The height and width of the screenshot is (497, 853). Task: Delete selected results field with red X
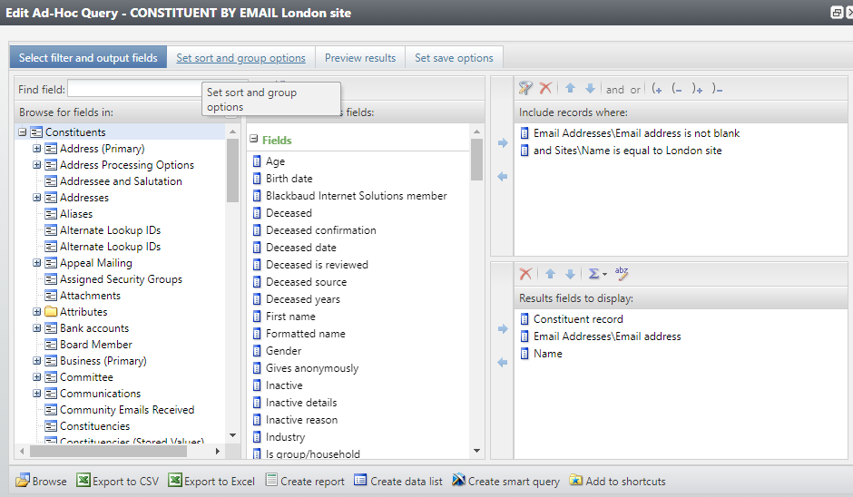[x=525, y=274]
